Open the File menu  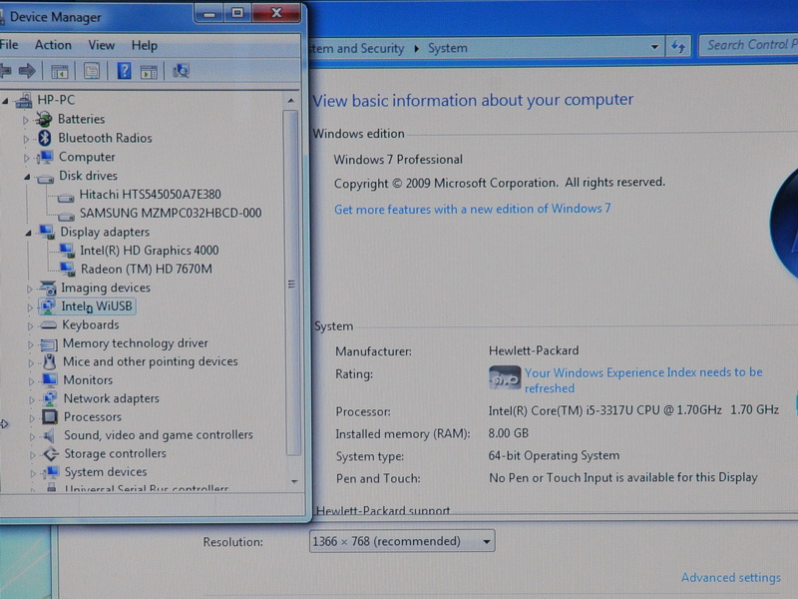click(x=9, y=45)
